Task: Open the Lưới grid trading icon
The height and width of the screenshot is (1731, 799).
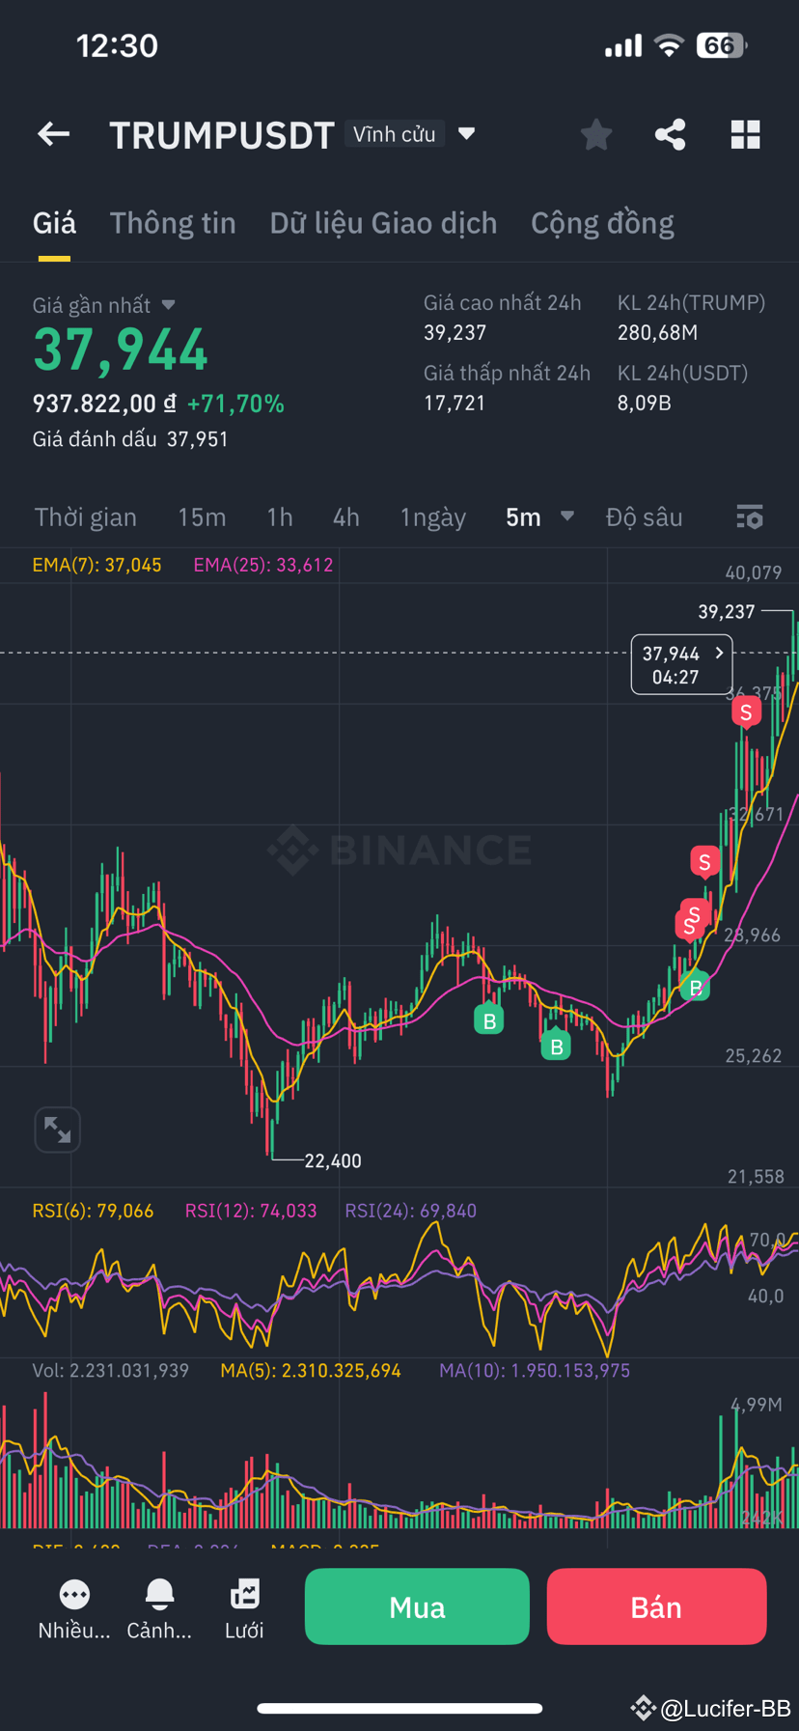Action: coord(244,1594)
